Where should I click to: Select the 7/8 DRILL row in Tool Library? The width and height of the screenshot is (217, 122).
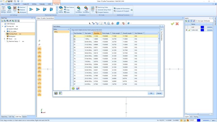[x=116, y=62]
